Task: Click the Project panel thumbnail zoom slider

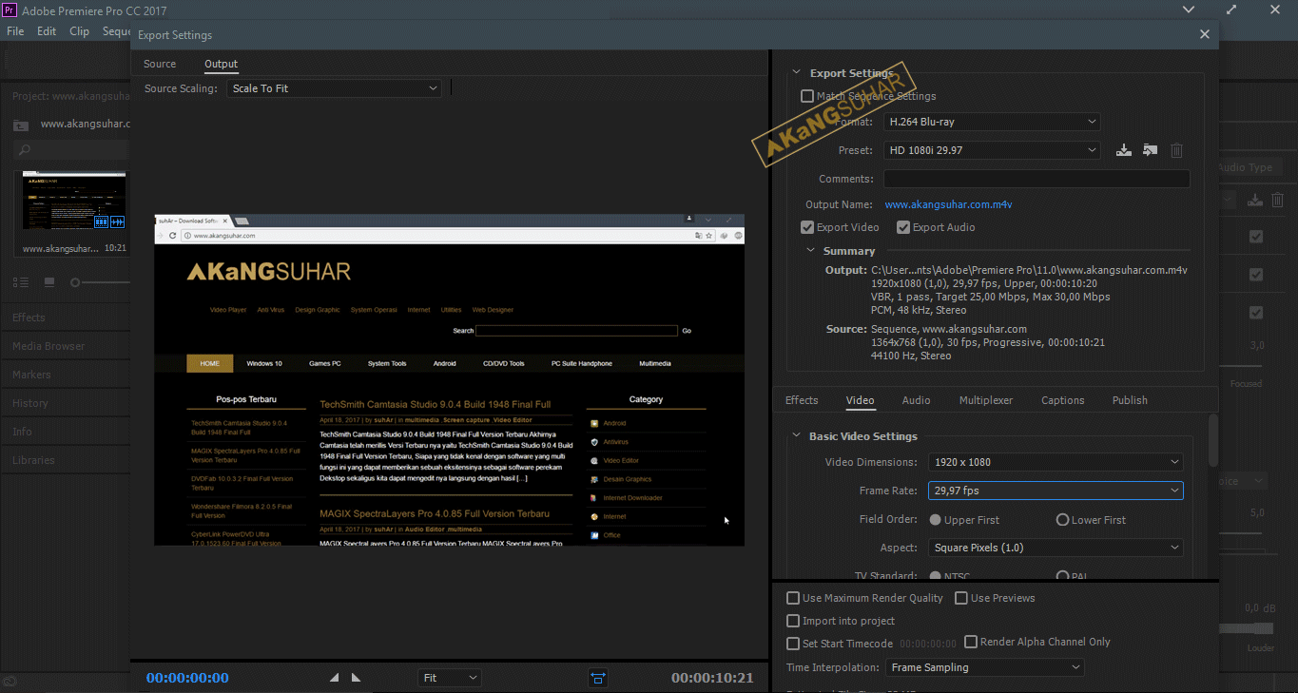Action: [74, 281]
